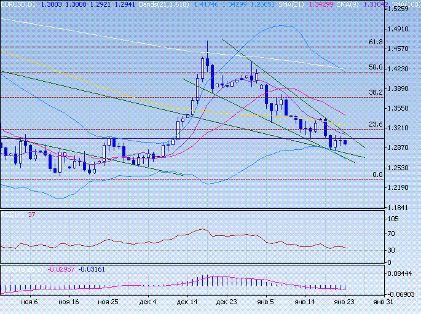Click the EURUSD,D1 chart title
Image resolution: width=421 pixels, height=314 pixels.
tap(18, 4)
